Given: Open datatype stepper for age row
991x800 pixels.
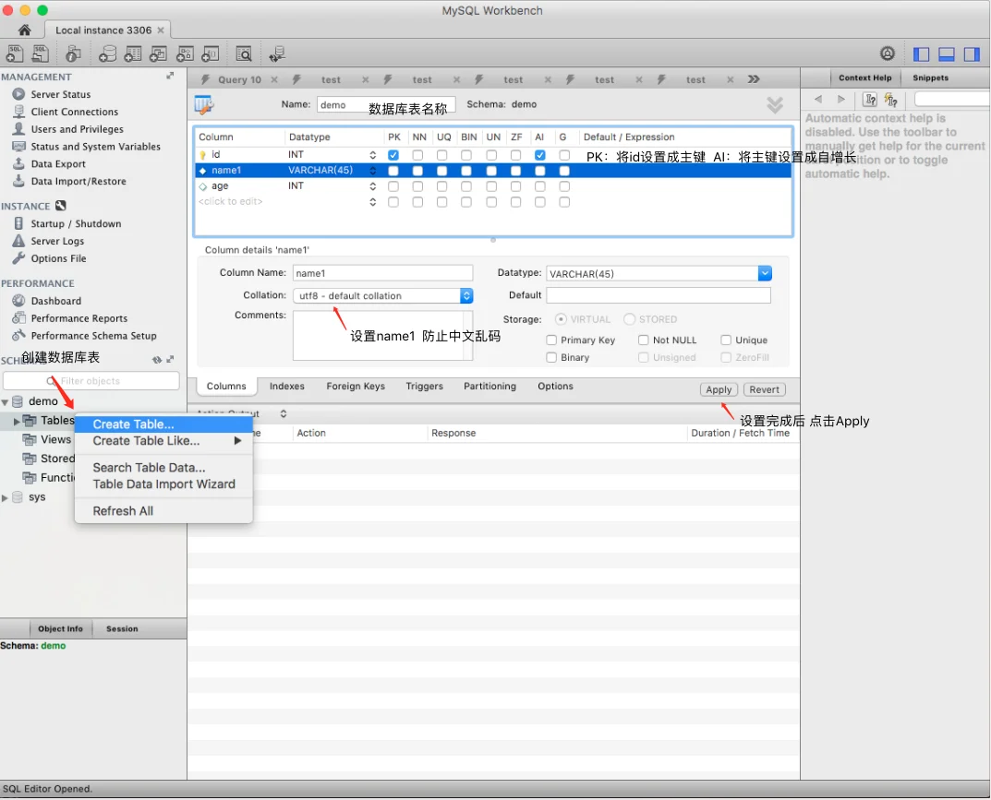Looking at the screenshot, I should click(x=373, y=186).
